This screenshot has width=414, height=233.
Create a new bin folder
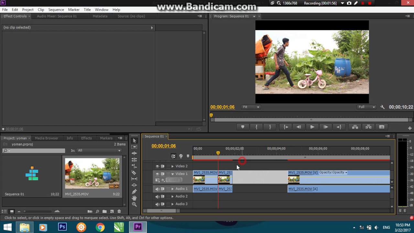pyautogui.click(x=104, y=212)
